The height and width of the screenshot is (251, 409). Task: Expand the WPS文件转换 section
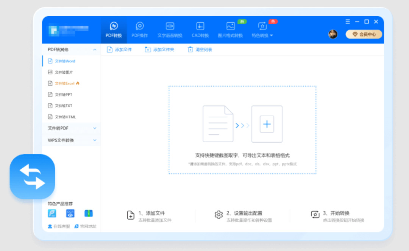(x=72, y=140)
